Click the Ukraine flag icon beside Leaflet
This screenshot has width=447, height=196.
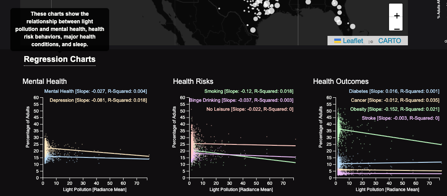(337, 41)
